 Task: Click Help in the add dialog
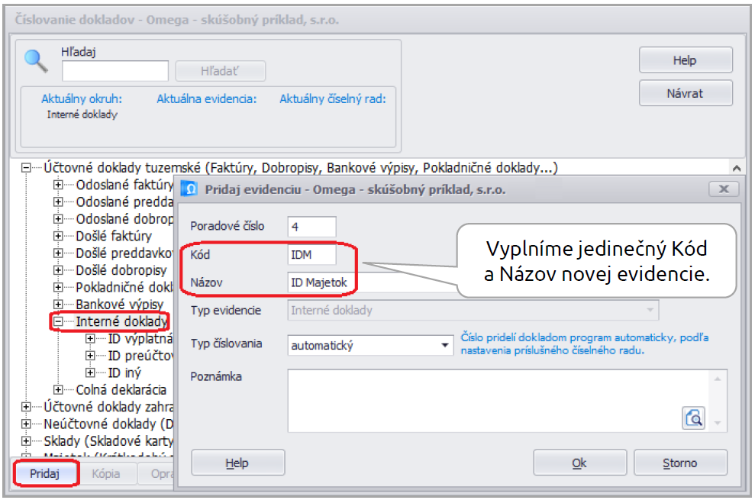click(237, 463)
